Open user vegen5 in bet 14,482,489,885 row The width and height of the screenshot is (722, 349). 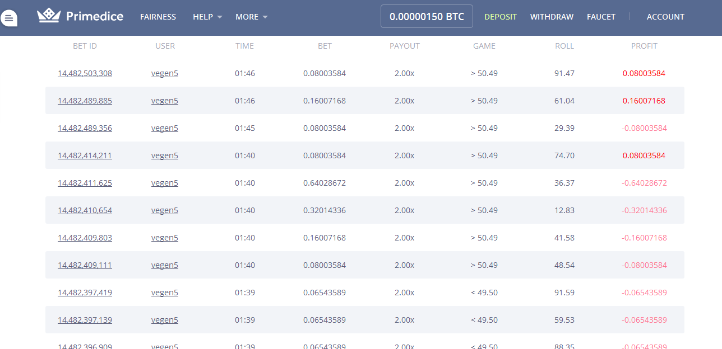[165, 101]
